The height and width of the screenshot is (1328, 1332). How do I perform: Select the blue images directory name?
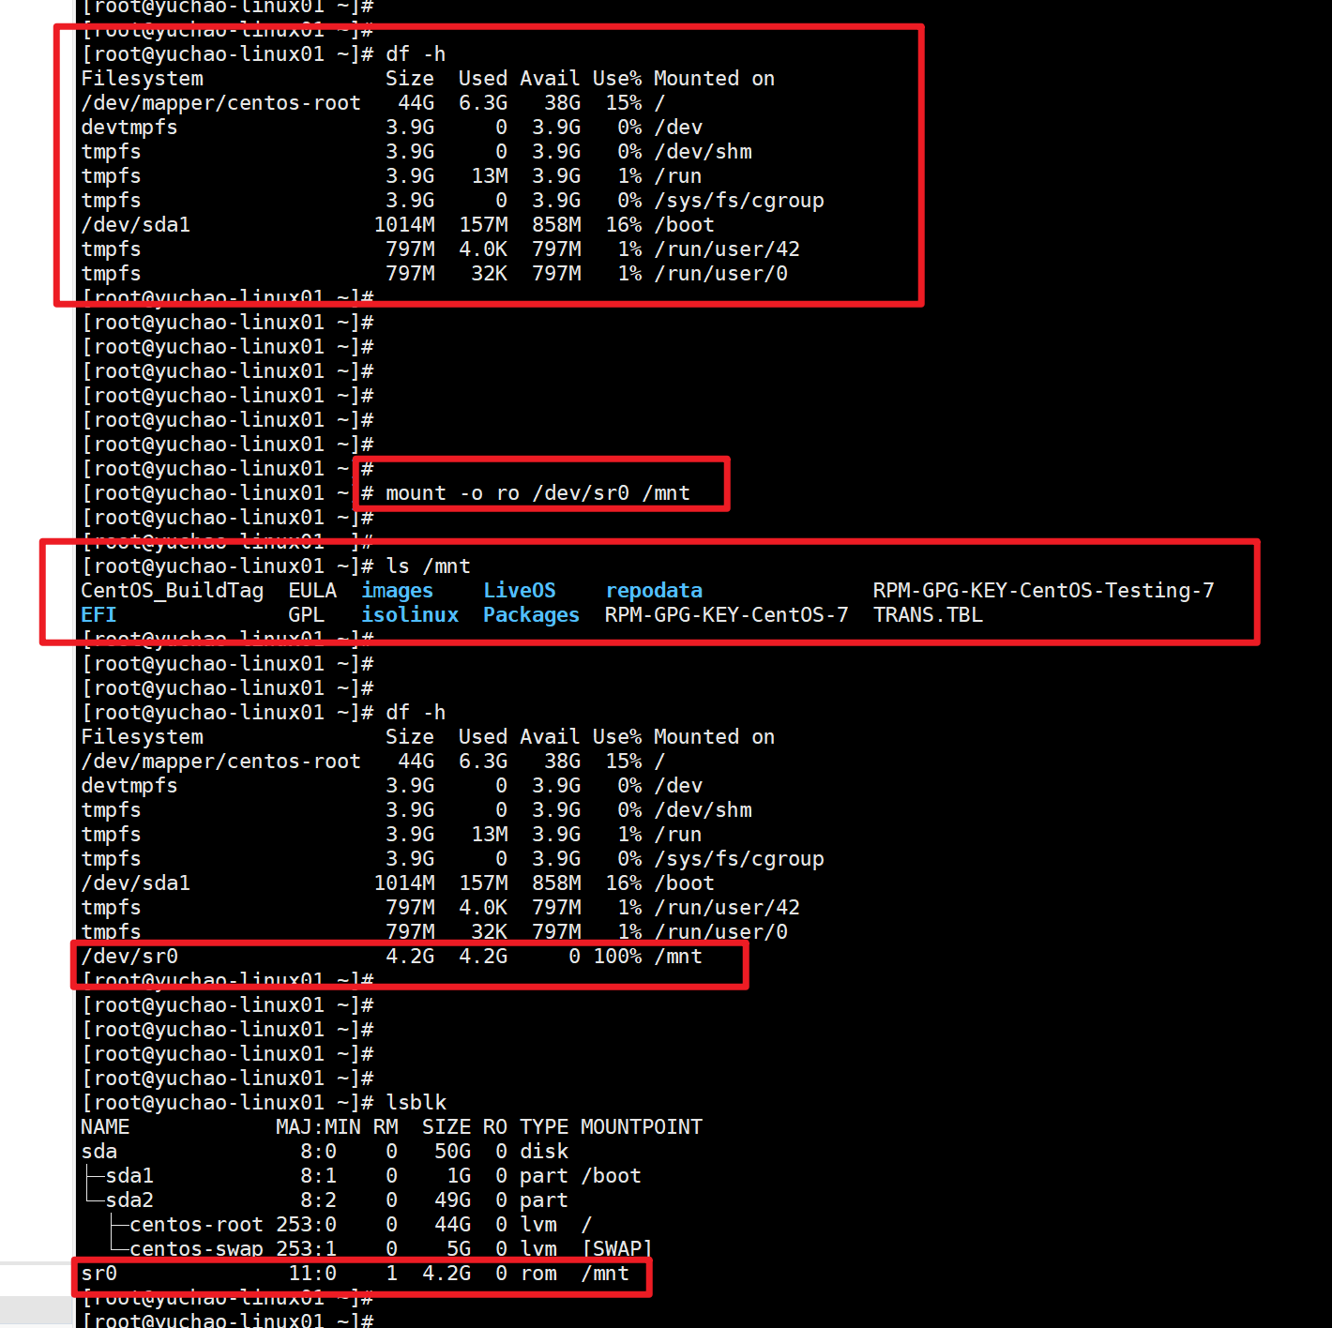pyautogui.click(x=397, y=591)
